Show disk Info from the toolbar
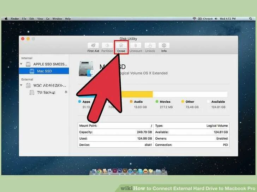The width and height of the screenshot is (257, 192). [x=164, y=47]
